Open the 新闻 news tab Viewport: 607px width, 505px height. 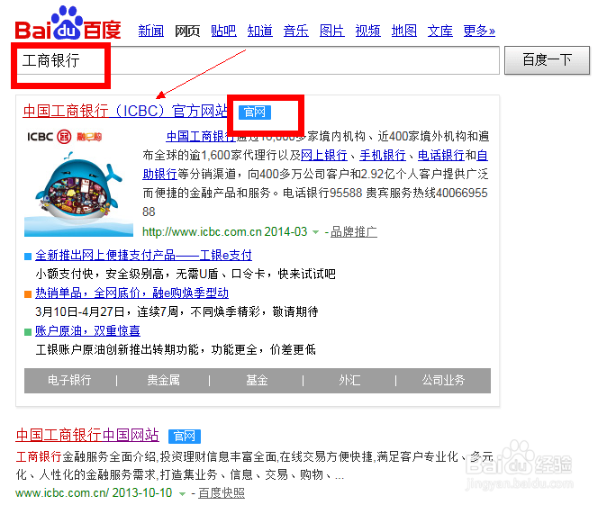click(151, 31)
